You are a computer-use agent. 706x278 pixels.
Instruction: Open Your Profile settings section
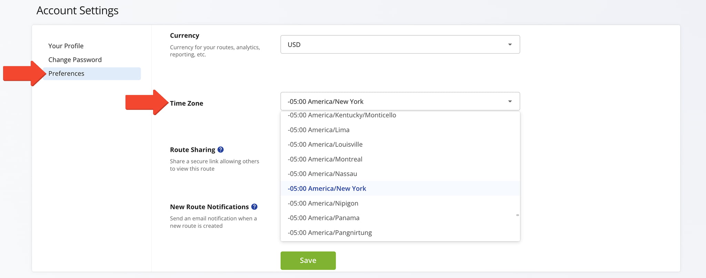coord(66,46)
